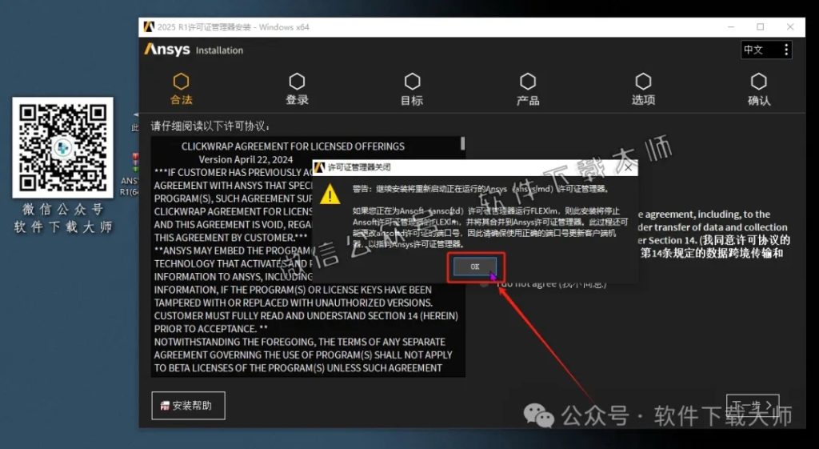
Task: Jump to the 确认 step
Action: point(758,90)
